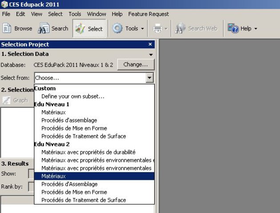Select Matériaux avec propriétés de durabilité
This screenshot has height=213, width=280.
[94, 152]
